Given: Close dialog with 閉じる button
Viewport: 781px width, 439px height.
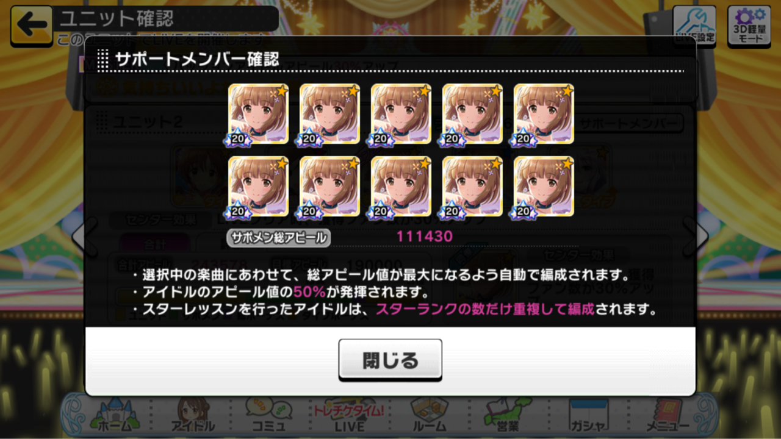Looking at the screenshot, I should click(390, 360).
